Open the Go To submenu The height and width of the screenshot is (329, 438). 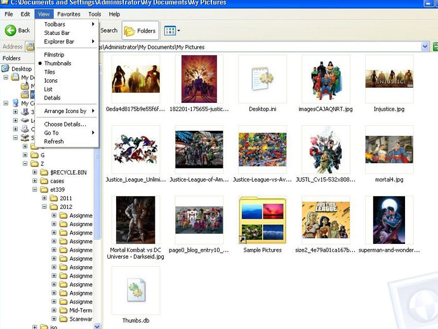67,133
